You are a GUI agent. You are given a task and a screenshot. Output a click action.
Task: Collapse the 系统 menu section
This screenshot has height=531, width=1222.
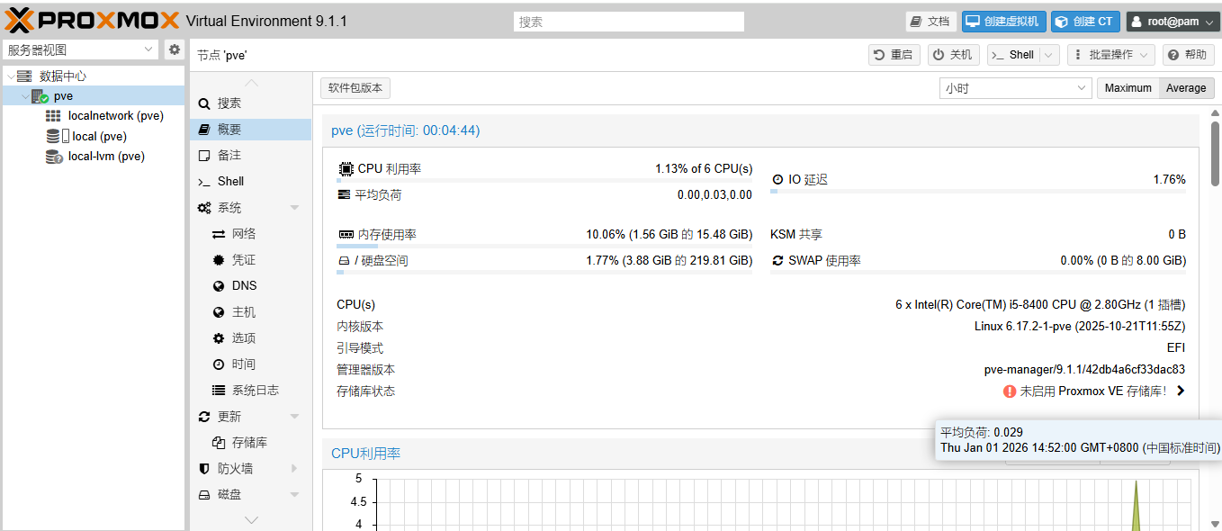point(294,208)
